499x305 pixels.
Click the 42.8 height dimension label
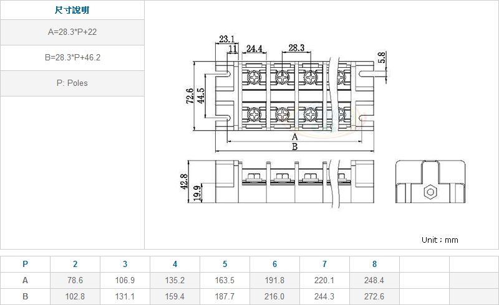(184, 181)
